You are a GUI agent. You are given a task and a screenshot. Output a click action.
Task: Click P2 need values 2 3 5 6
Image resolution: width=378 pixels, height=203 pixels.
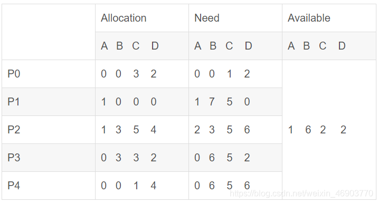222,130
